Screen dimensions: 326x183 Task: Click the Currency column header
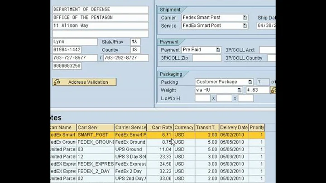point(184,127)
